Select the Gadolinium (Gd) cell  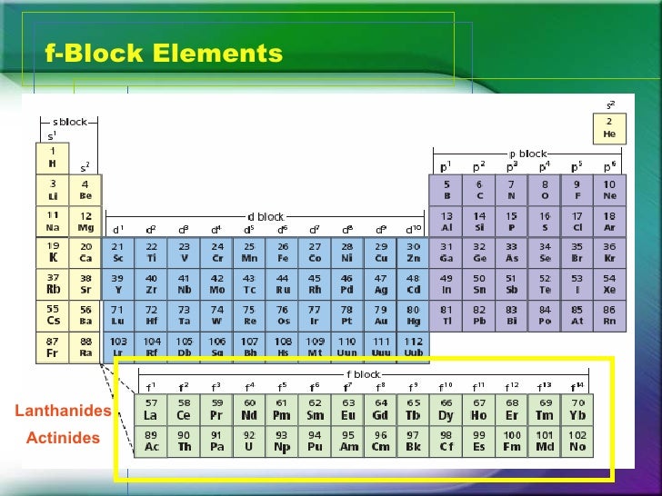pos(380,410)
